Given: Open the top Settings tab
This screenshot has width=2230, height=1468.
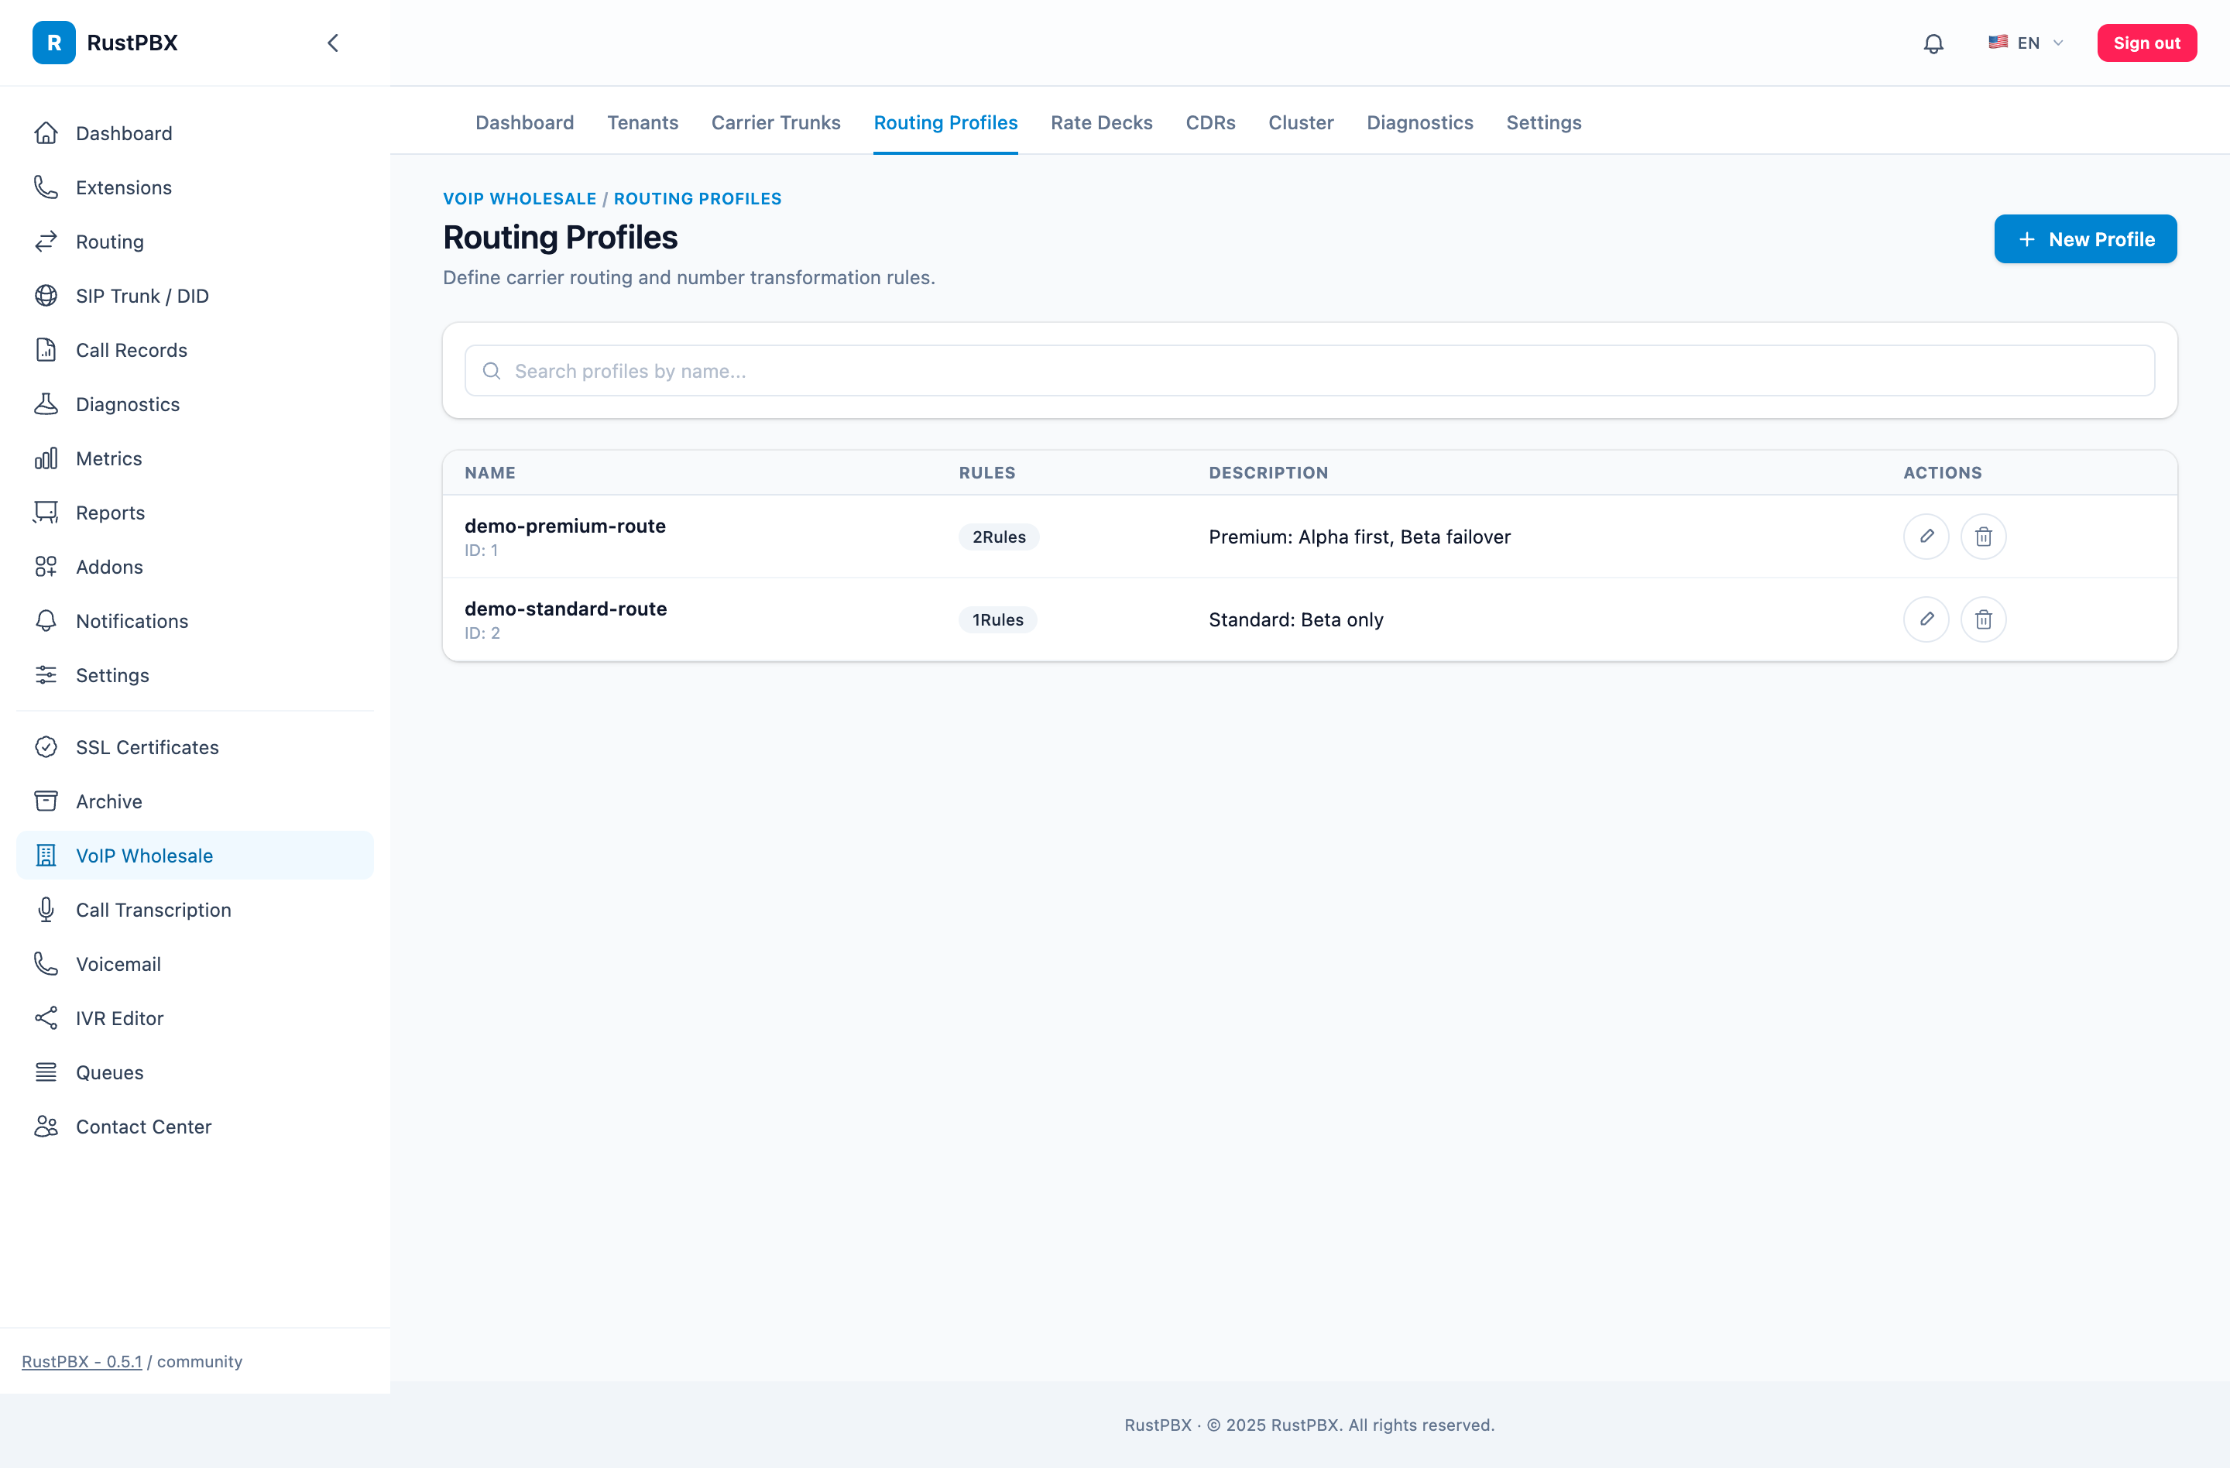Looking at the screenshot, I should pos(1543,123).
